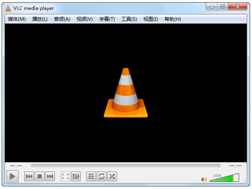This screenshot has height=189, width=252.
Task: Skip to next media track
Action: (50, 176)
